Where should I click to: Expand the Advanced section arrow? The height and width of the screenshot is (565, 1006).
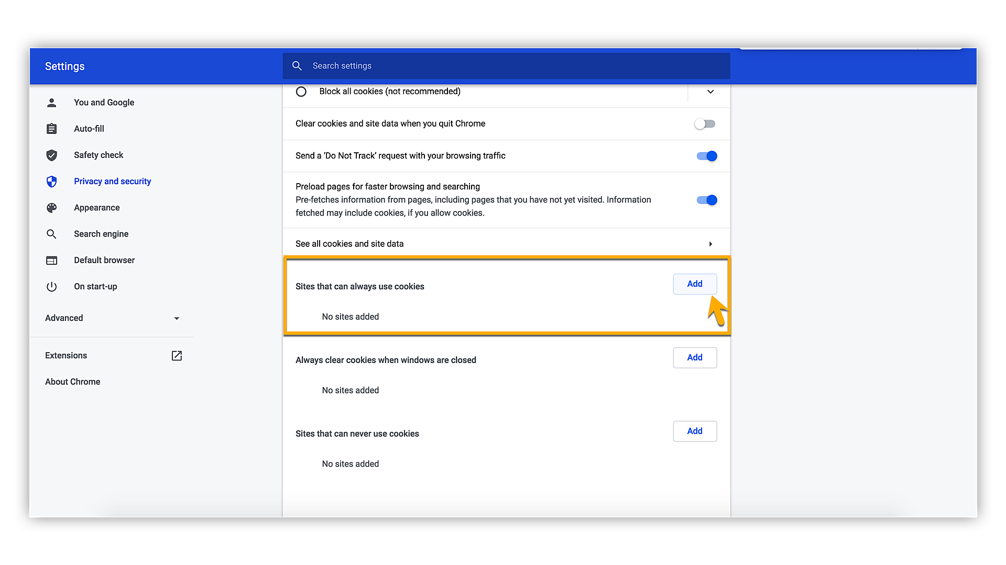[177, 318]
